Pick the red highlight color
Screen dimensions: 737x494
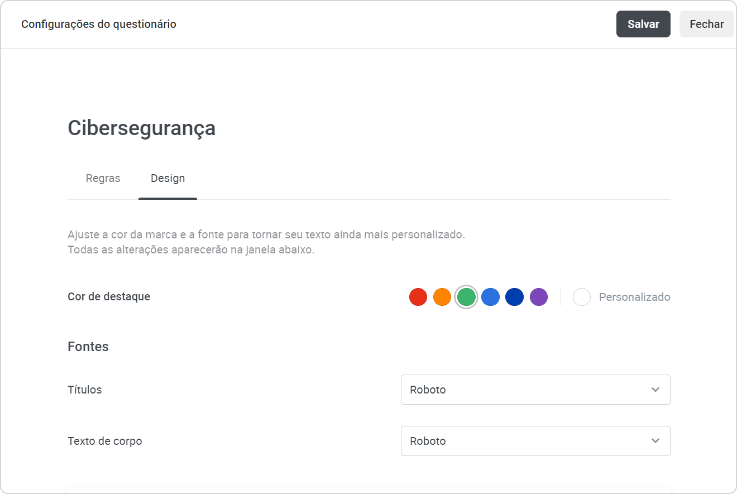tap(418, 297)
